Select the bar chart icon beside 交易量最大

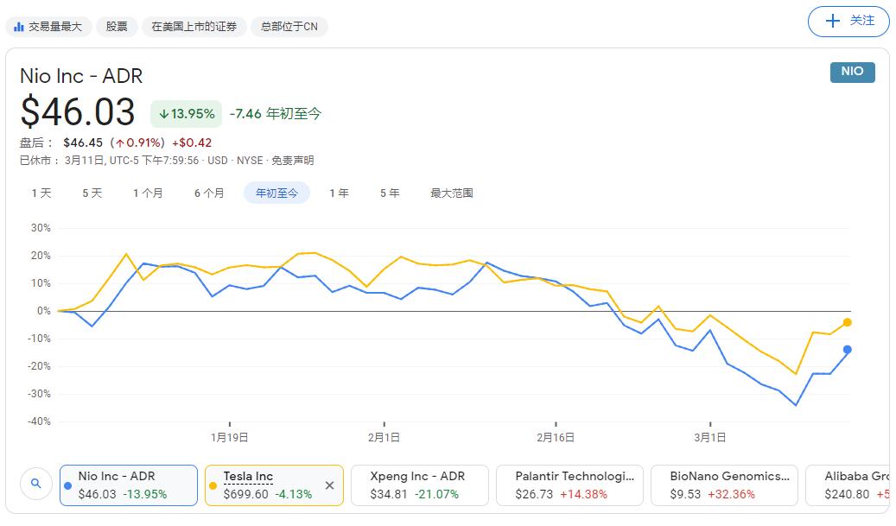(x=19, y=26)
